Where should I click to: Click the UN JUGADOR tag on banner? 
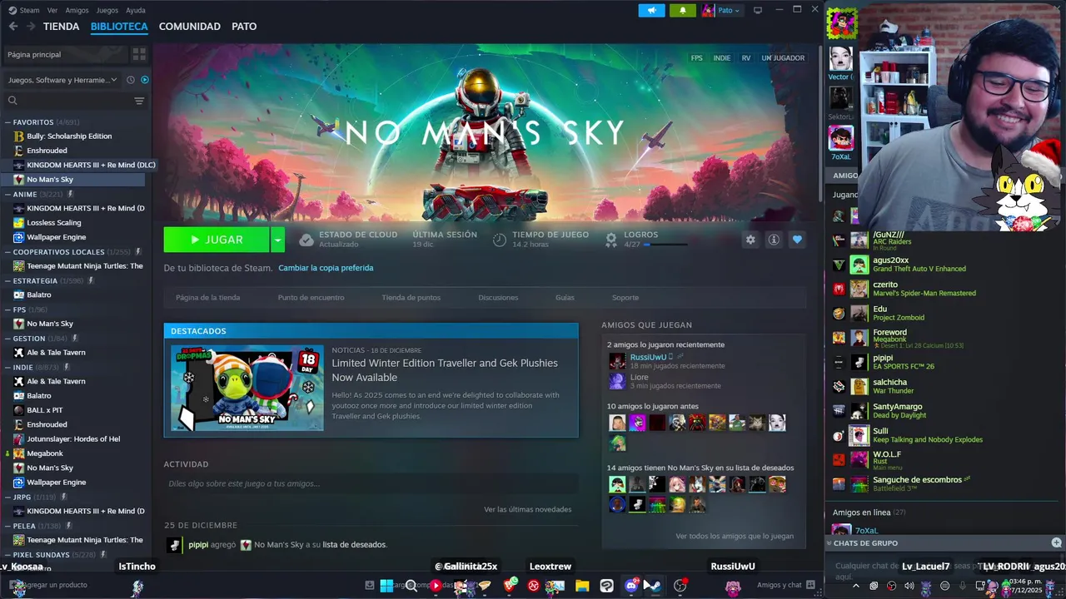783,58
